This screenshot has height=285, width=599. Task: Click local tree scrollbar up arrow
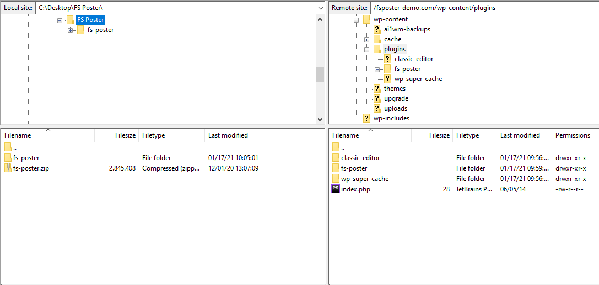pyautogui.click(x=320, y=19)
